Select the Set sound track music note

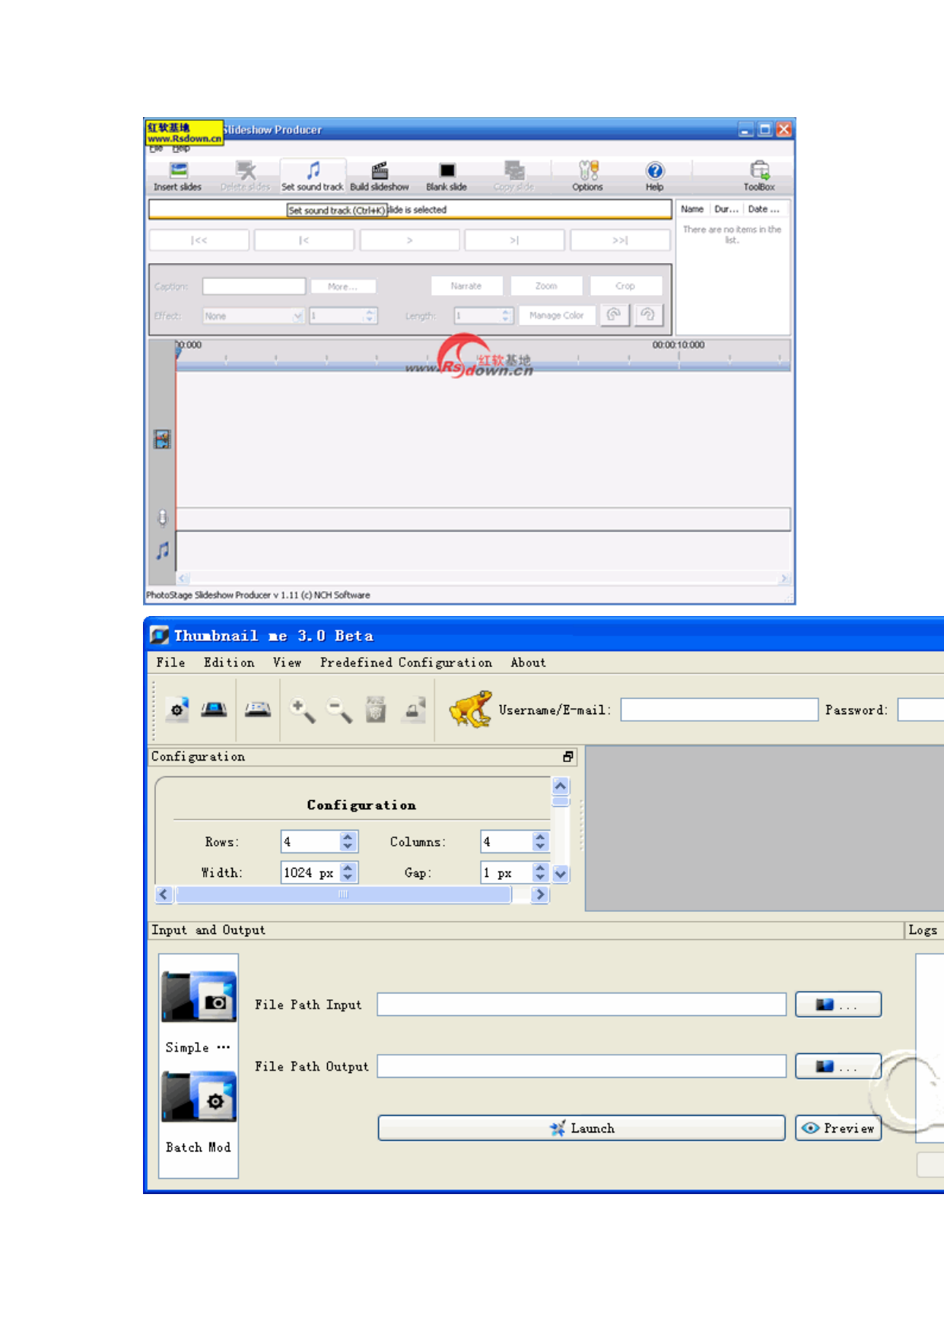click(313, 170)
